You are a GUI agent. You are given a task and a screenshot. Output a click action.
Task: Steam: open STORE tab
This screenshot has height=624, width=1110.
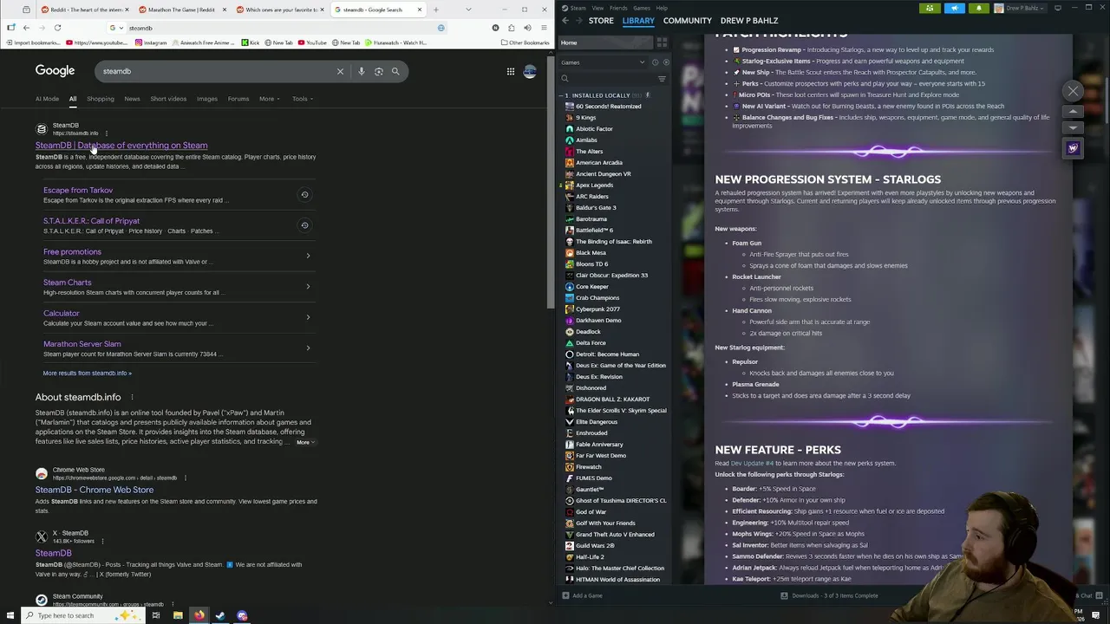coord(601,20)
